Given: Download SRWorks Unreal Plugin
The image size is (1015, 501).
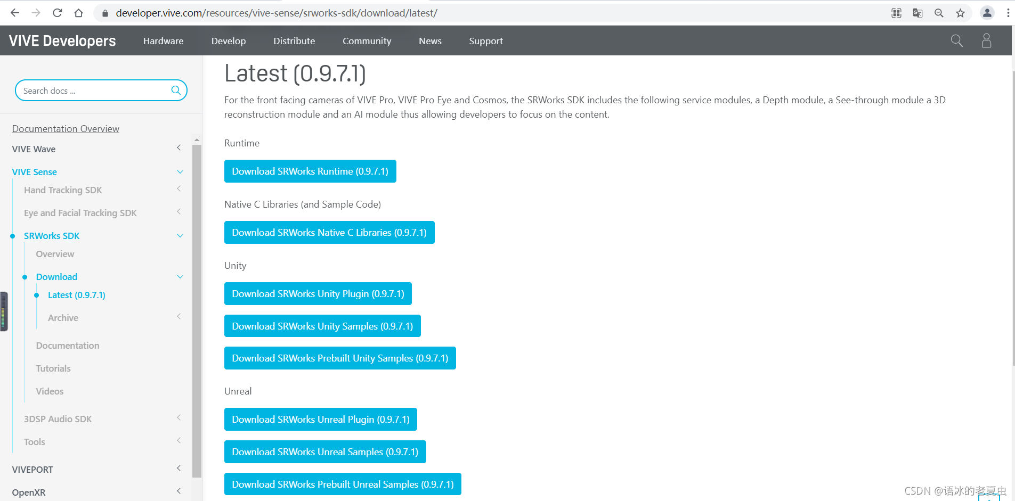Looking at the screenshot, I should 321,420.
